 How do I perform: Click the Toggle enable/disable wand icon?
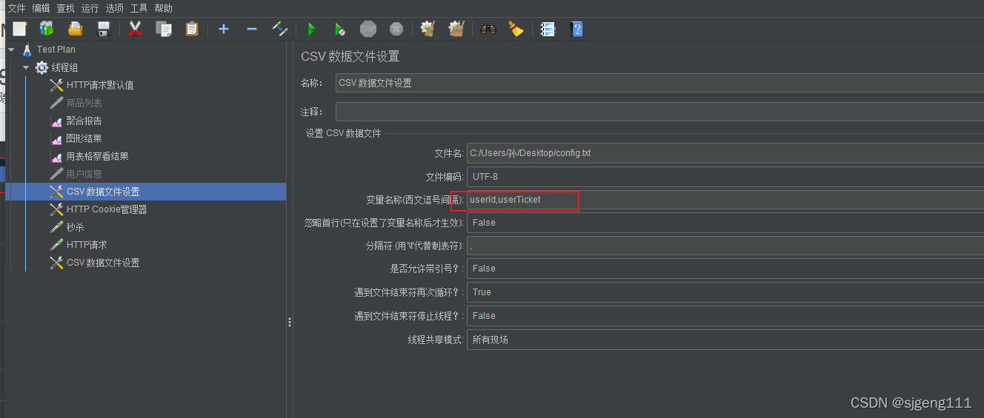[280, 29]
